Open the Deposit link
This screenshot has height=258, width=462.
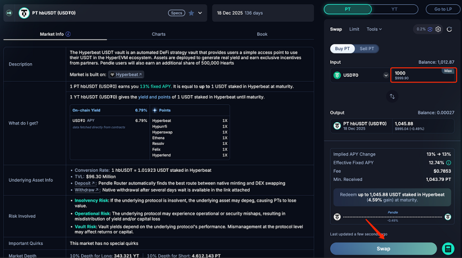84,183
